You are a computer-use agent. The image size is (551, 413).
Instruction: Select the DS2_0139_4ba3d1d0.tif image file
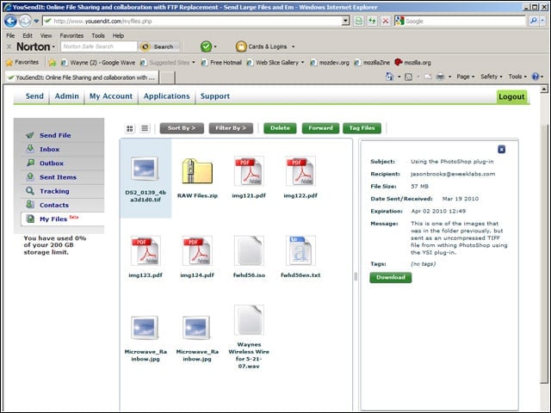click(145, 179)
